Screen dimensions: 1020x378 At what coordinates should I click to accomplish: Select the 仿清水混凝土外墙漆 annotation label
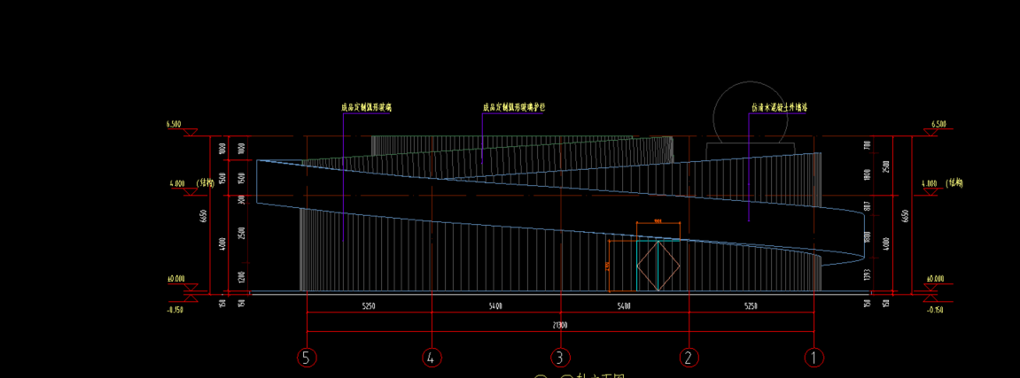coord(779,107)
